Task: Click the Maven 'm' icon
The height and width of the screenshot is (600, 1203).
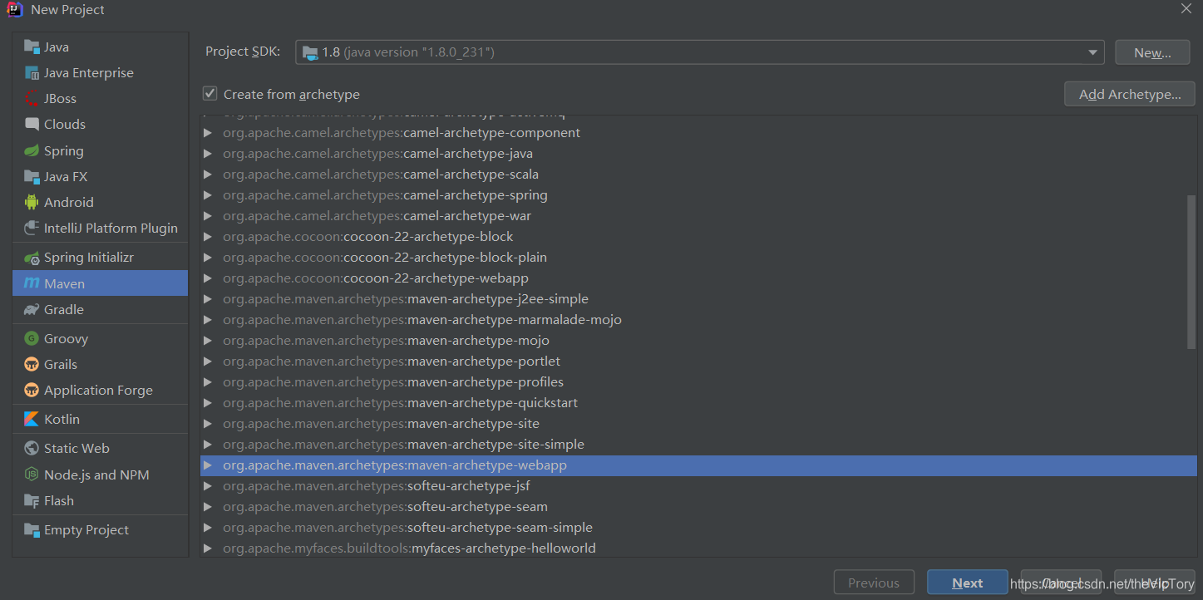Action: [32, 283]
